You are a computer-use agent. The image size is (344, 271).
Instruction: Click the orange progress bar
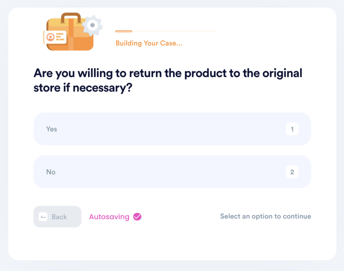(x=124, y=31)
